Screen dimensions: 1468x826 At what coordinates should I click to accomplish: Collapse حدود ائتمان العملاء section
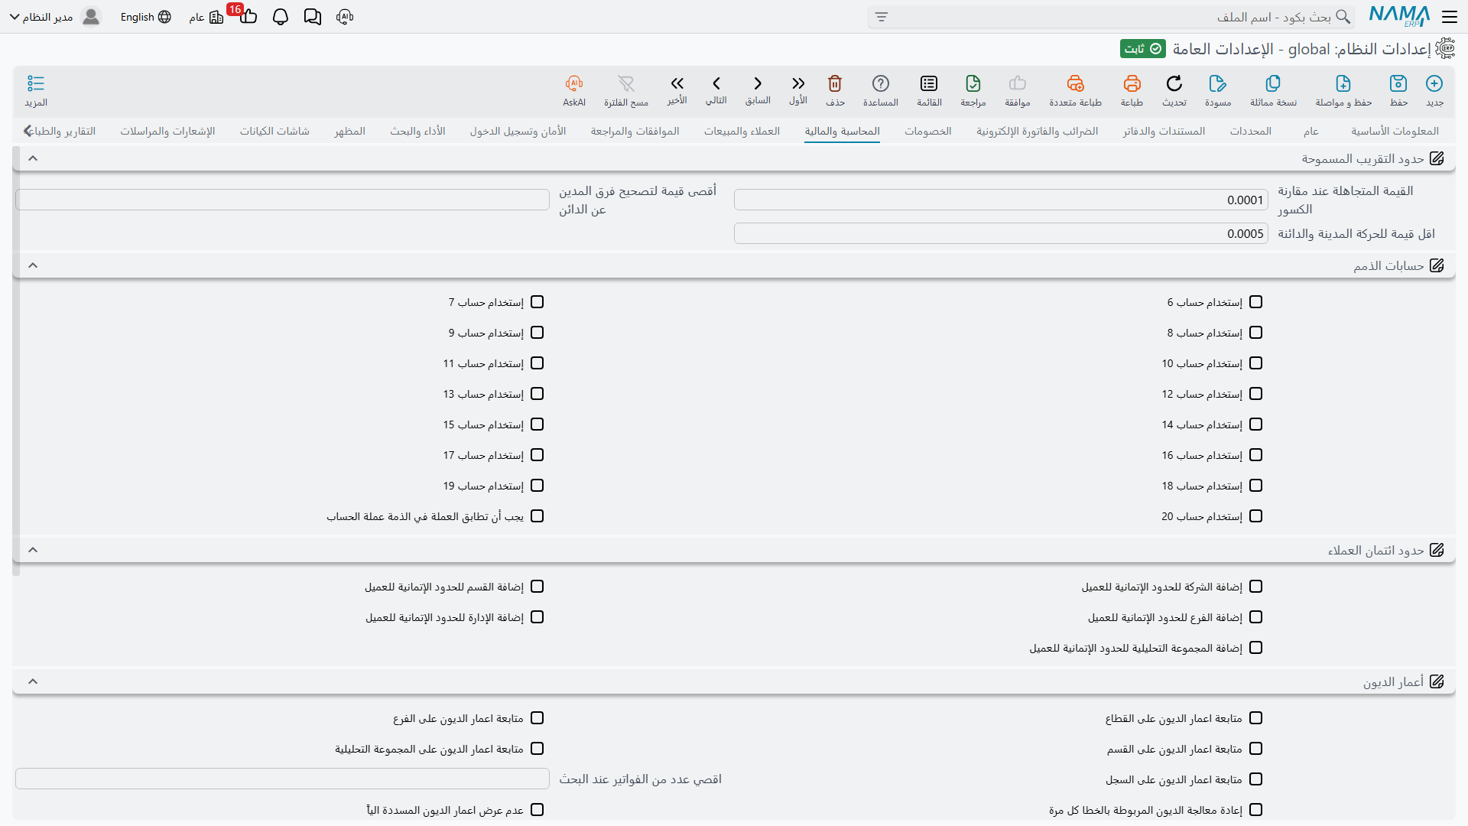tap(33, 550)
